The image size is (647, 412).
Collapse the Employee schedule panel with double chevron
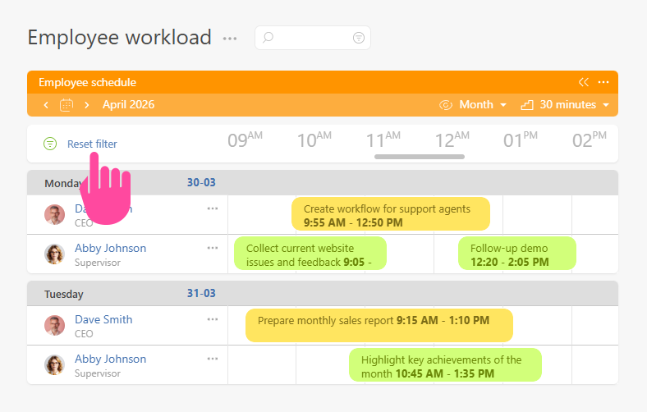tap(584, 82)
